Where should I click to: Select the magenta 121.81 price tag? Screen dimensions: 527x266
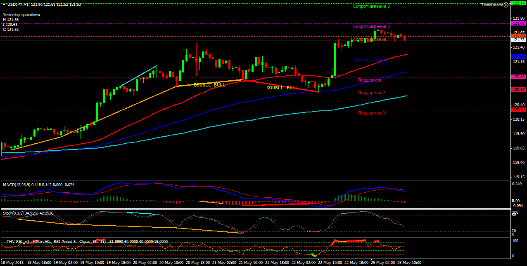518,23
